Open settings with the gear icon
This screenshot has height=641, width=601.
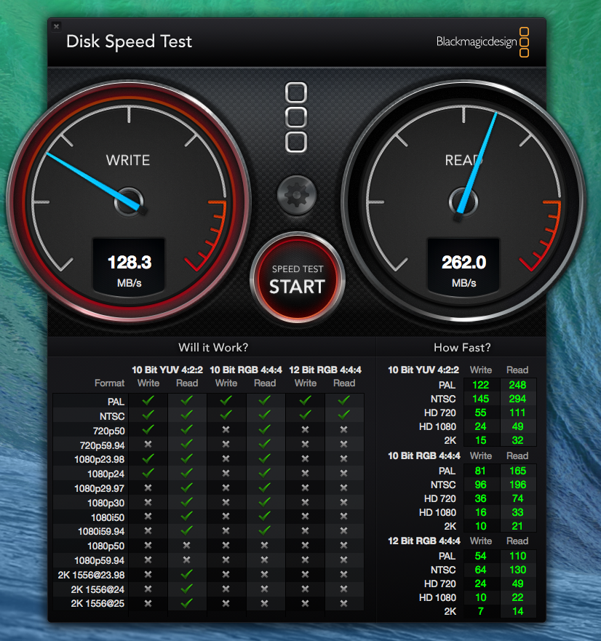(296, 196)
